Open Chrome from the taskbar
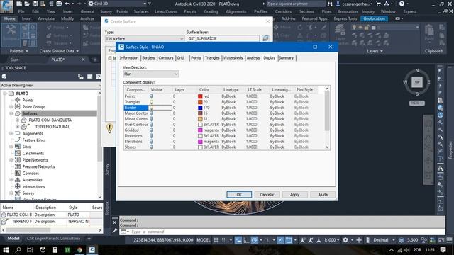454x255 pixels. 79,250
